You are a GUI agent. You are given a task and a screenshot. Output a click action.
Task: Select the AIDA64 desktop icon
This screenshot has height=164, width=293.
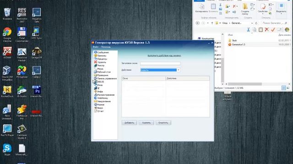[x=7, y=53]
